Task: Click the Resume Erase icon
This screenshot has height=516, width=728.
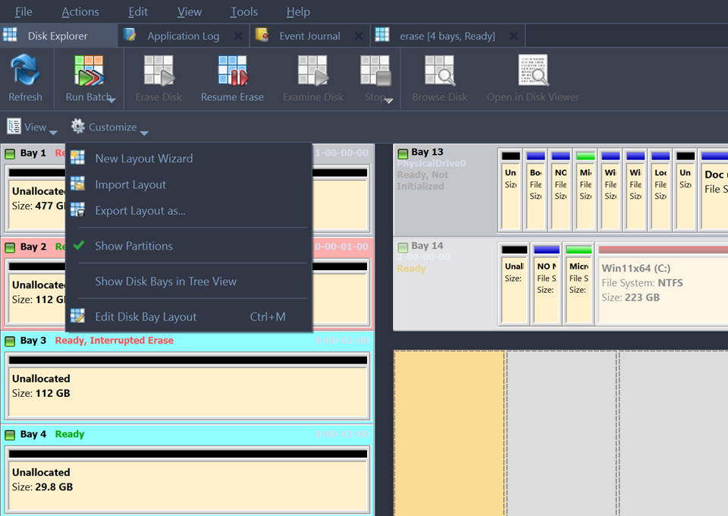Action: point(232,71)
